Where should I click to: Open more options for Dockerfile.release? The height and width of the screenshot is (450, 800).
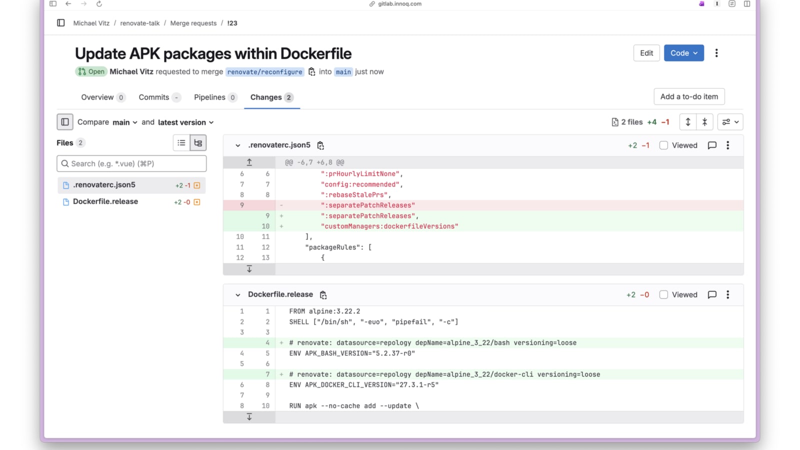click(x=728, y=295)
